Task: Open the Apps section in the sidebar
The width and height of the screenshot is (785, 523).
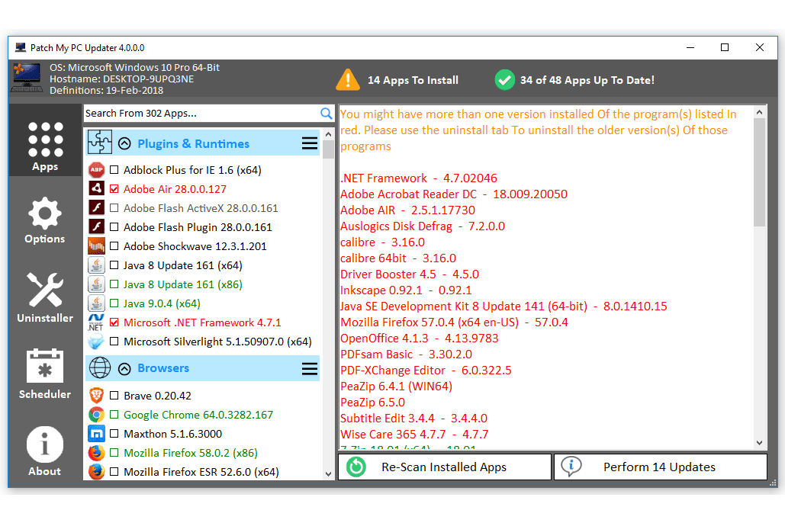Action: tap(44, 141)
